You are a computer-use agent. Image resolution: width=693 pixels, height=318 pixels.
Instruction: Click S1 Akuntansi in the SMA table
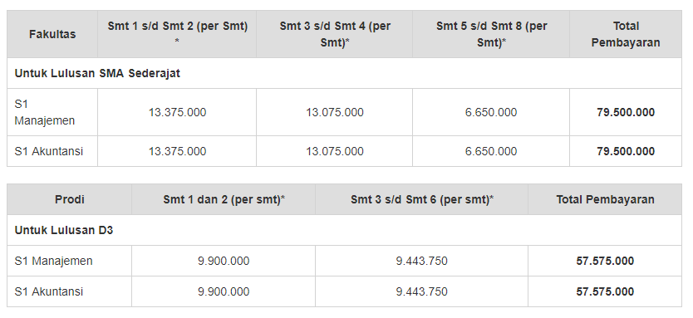[x=49, y=151]
